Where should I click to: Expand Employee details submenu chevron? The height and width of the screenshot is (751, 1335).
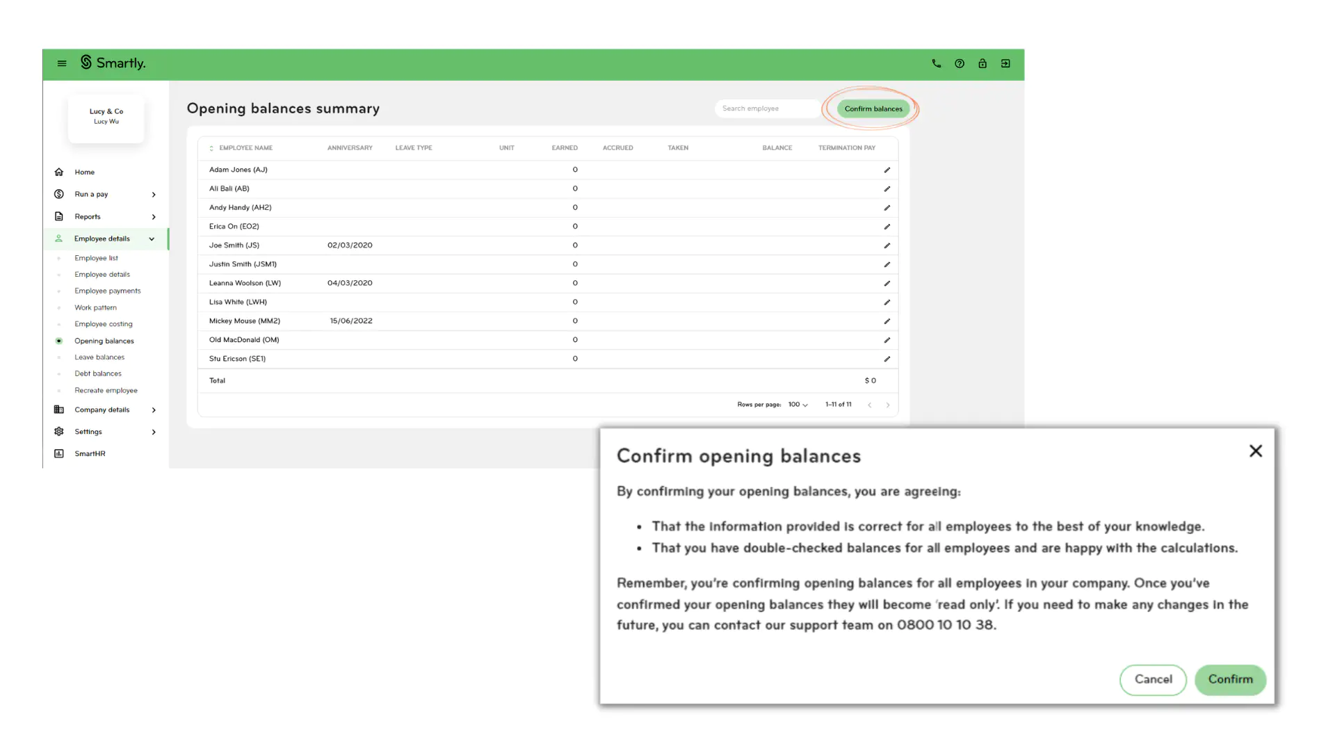[152, 239]
